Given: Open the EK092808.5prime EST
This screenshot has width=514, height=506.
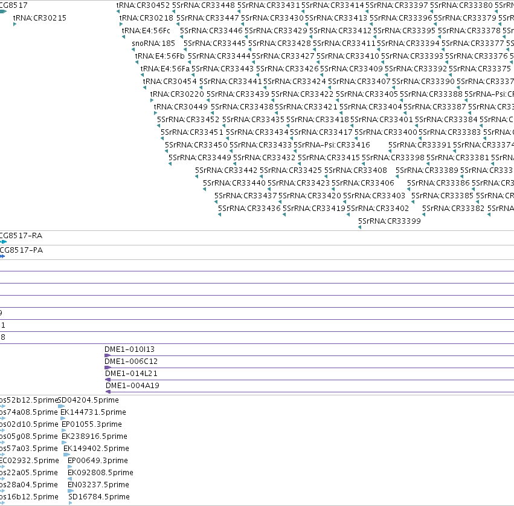Looking at the screenshot, I should [x=100, y=473].
